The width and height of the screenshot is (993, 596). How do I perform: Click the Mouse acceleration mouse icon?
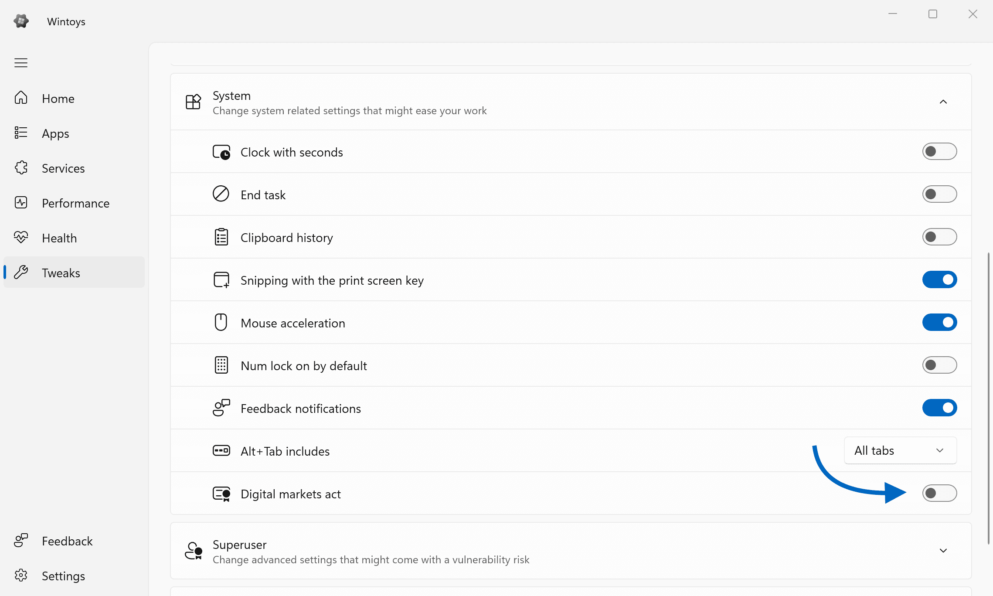(221, 322)
